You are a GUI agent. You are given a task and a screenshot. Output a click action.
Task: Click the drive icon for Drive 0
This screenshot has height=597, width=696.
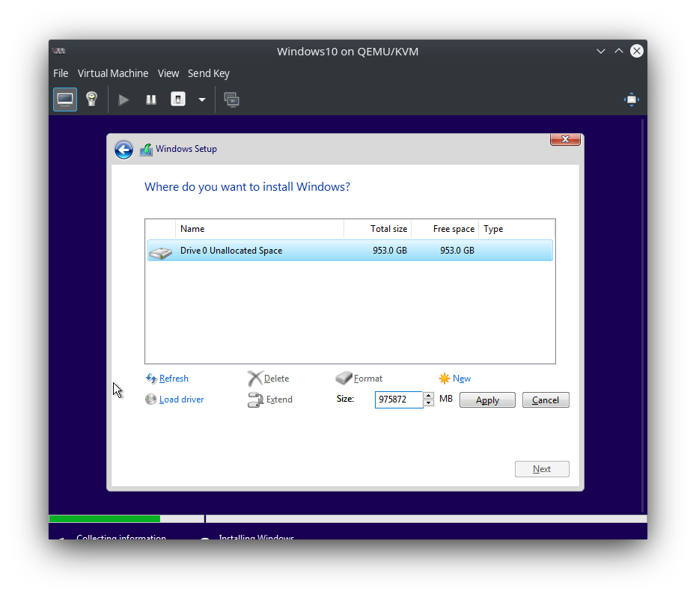tap(161, 253)
